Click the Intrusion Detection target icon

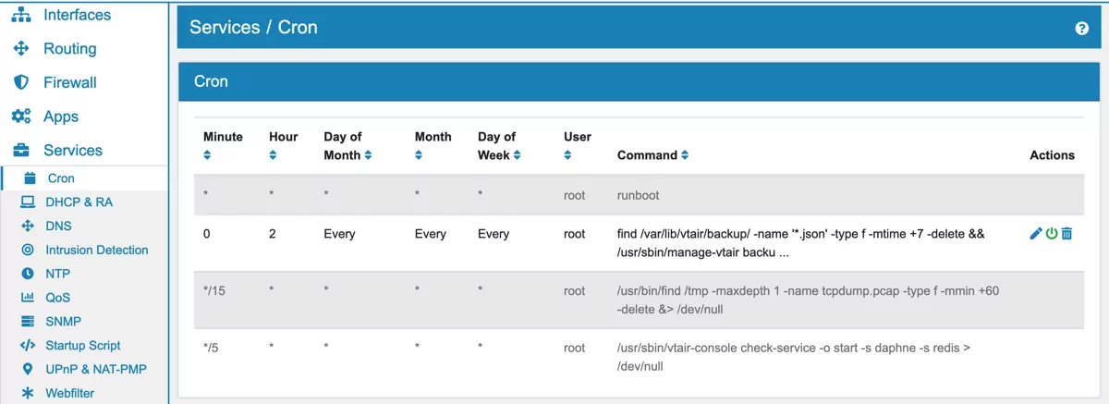pyautogui.click(x=28, y=250)
